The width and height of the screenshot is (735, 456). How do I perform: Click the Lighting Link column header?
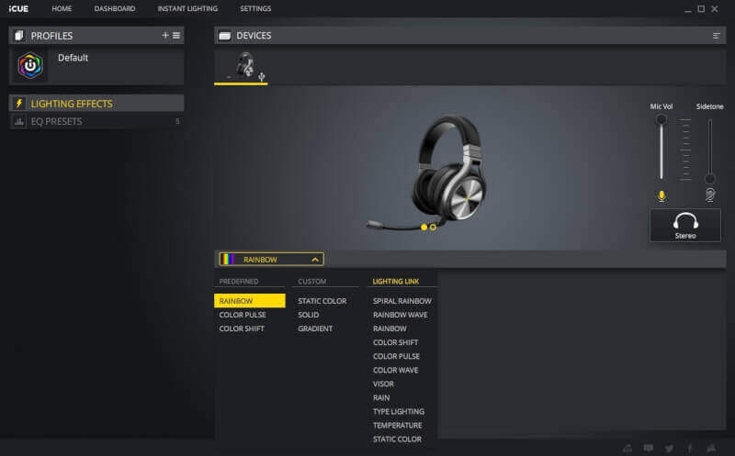(x=396, y=282)
